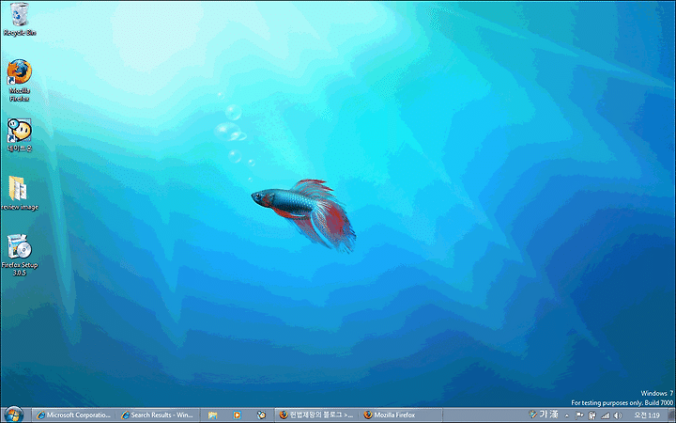Switch to the Korean blog Firefox window
The height and width of the screenshot is (423, 676).
pyautogui.click(x=317, y=415)
